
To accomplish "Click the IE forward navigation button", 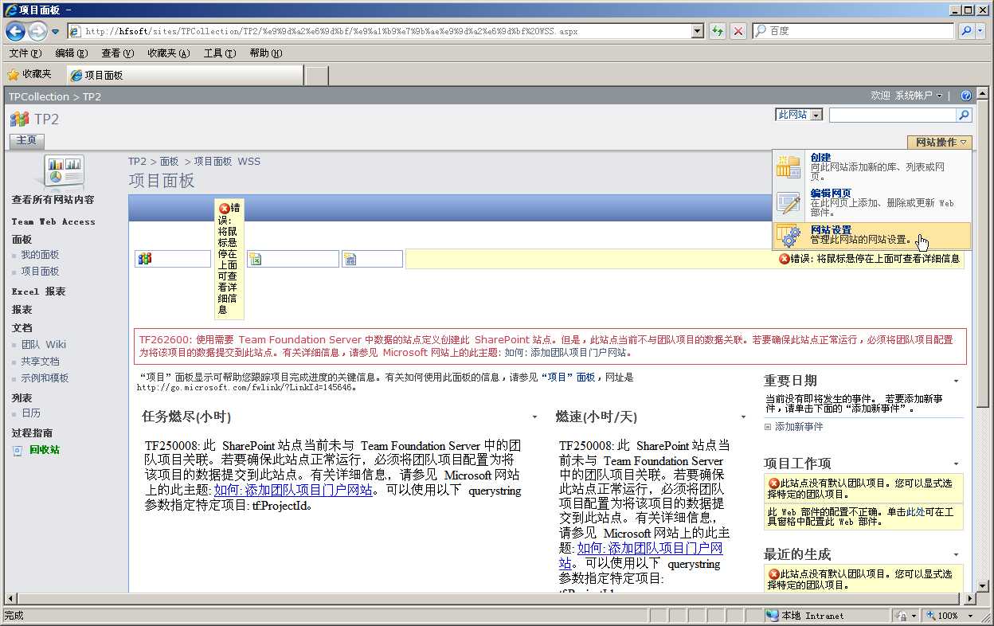I will [x=37, y=31].
